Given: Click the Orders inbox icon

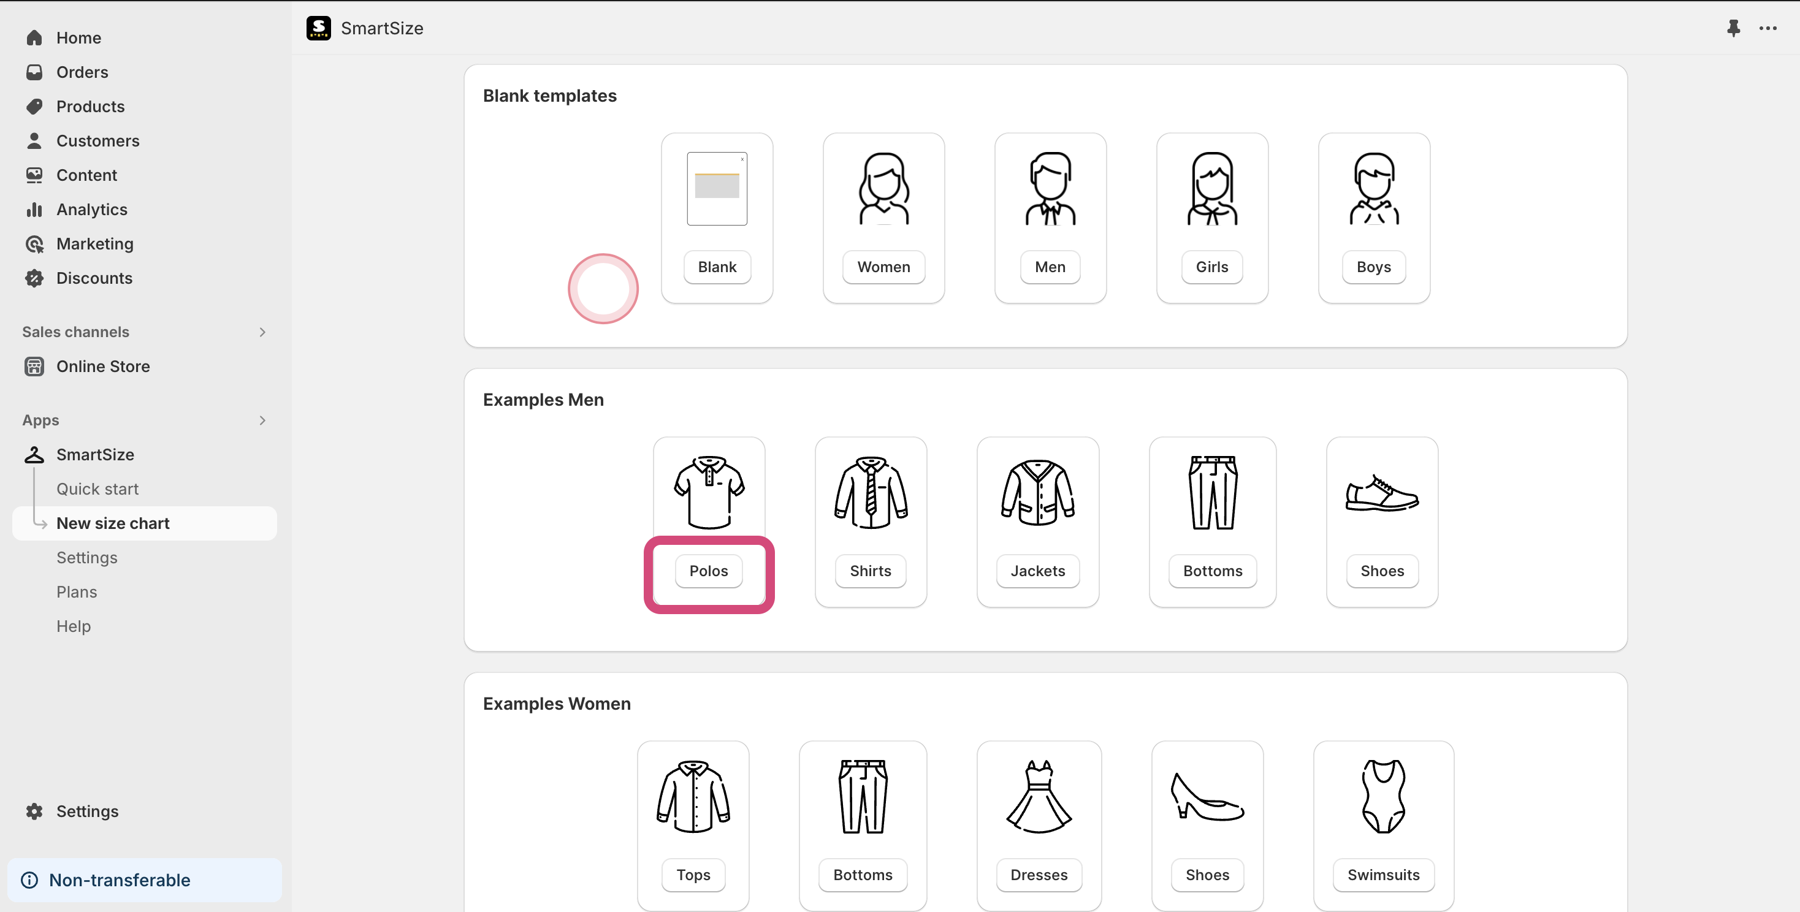Looking at the screenshot, I should [x=34, y=72].
